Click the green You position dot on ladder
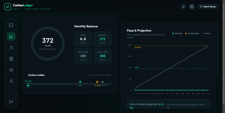Image resolution: width=225 pixels, height=113 pixels. pos(28,86)
